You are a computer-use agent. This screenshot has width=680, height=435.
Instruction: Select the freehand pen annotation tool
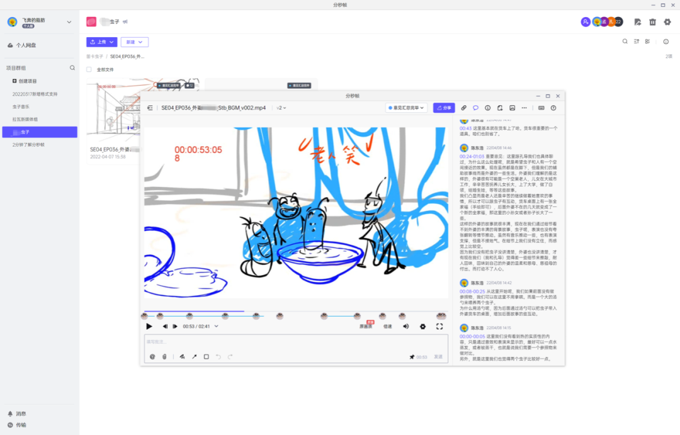coord(182,356)
